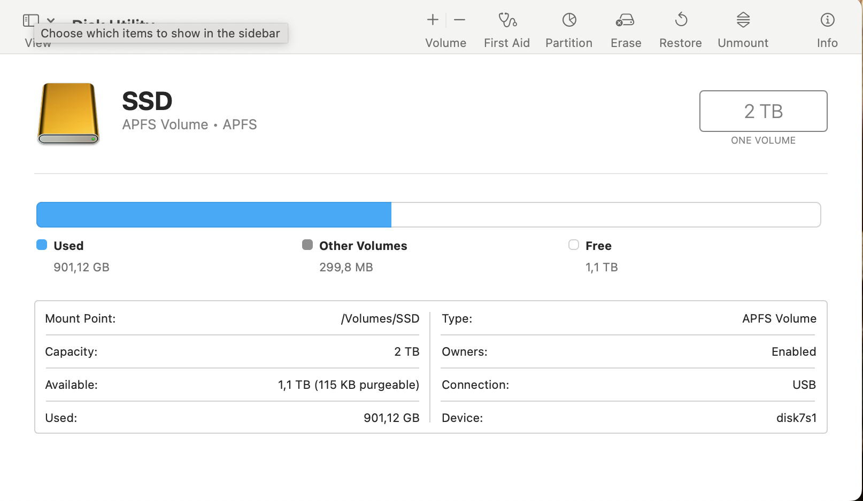The height and width of the screenshot is (501, 863).
Task: Click '1,1 TB' under Free legend
Action: pos(602,267)
